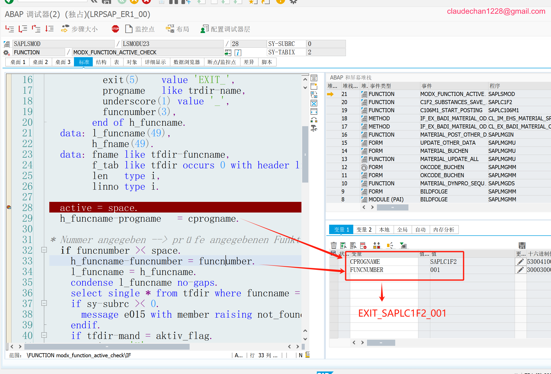551x374 pixels.
Task: Collapse the IF block at line 37
Action: (44, 303)
